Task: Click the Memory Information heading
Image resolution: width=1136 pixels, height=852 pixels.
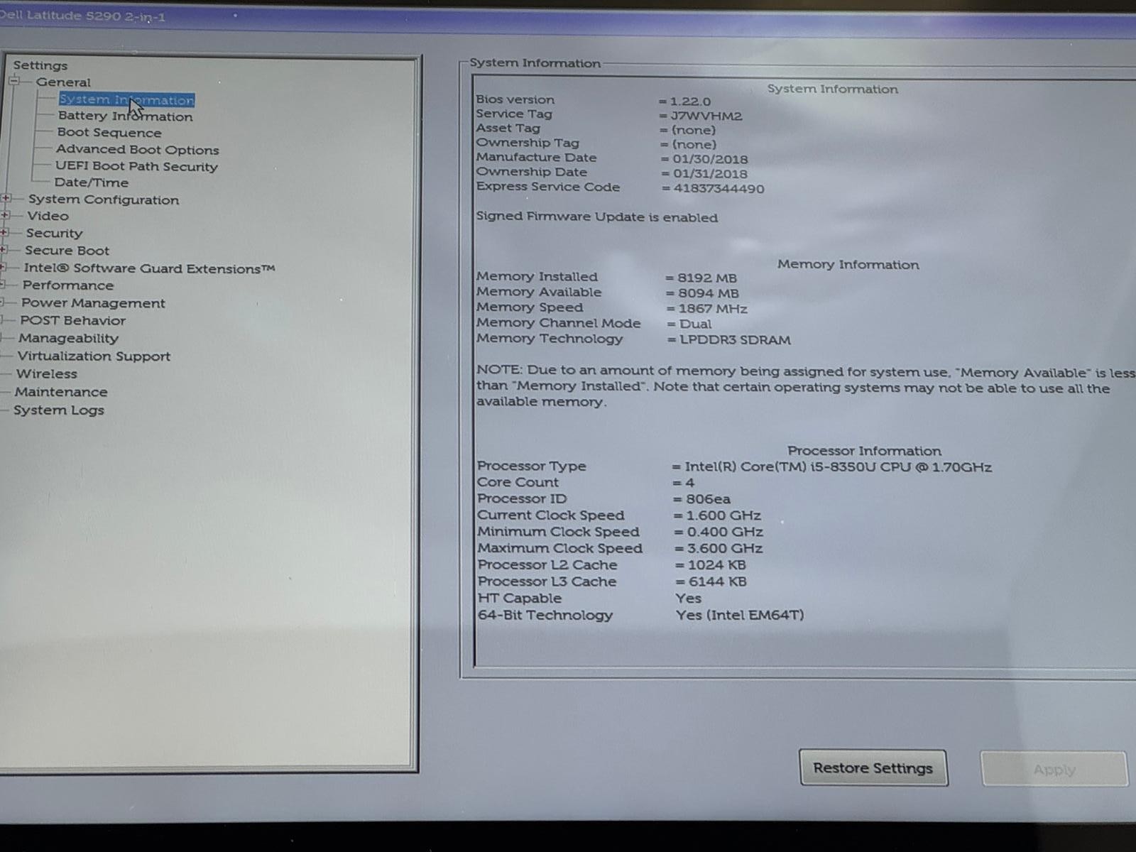Action: [848, 265]
